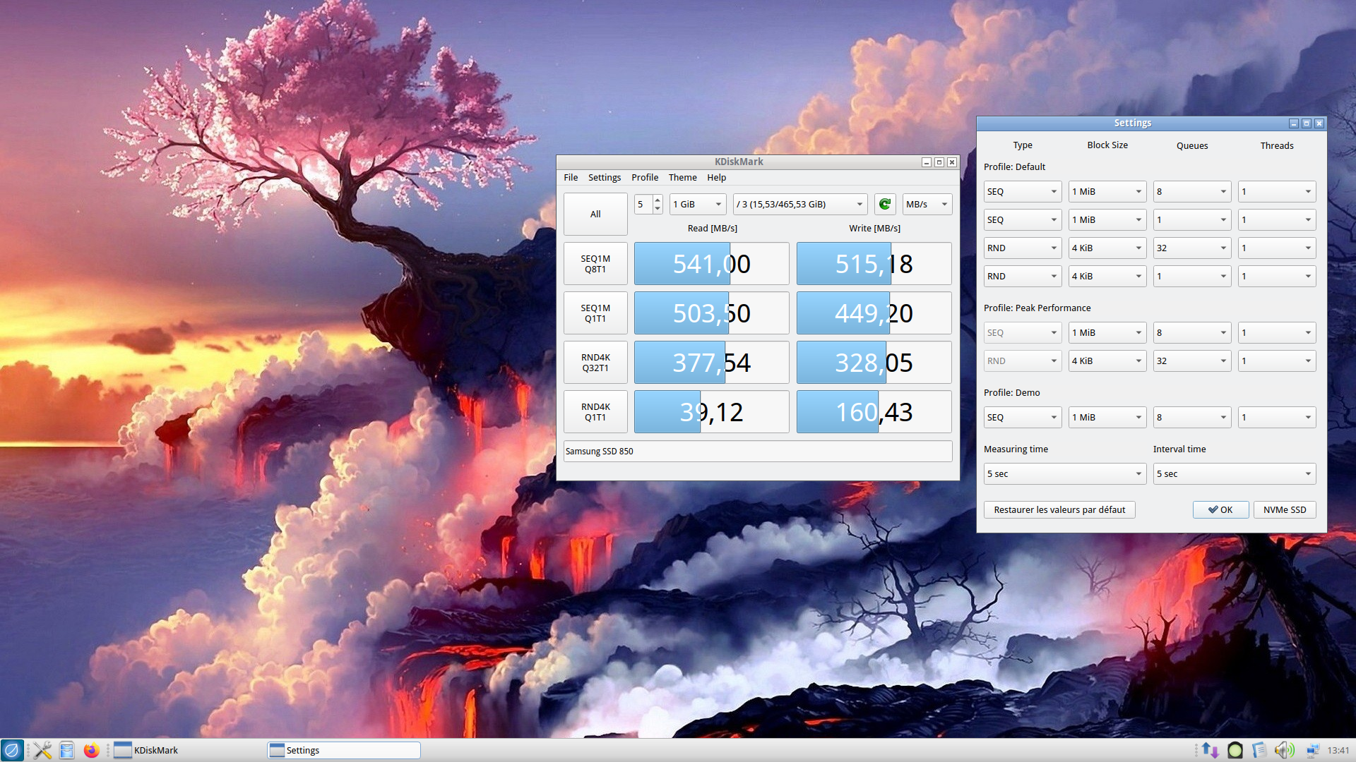Viewport: 1356px width, 762px height.
Task: Open Peak Performance RND Queues dropdown
Action: point(1192,361)
